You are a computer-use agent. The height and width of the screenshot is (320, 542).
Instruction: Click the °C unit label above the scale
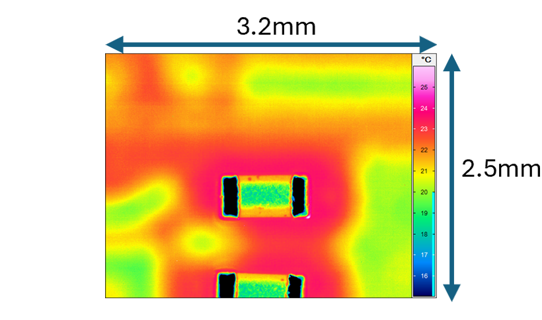coord(426,59)
